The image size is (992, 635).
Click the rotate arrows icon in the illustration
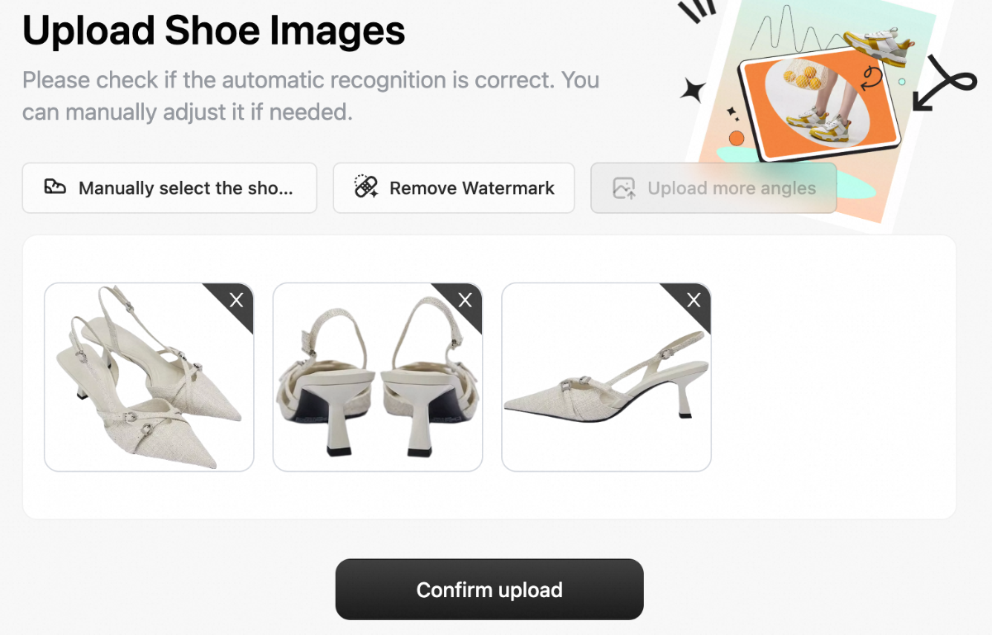tap(870, 78)
